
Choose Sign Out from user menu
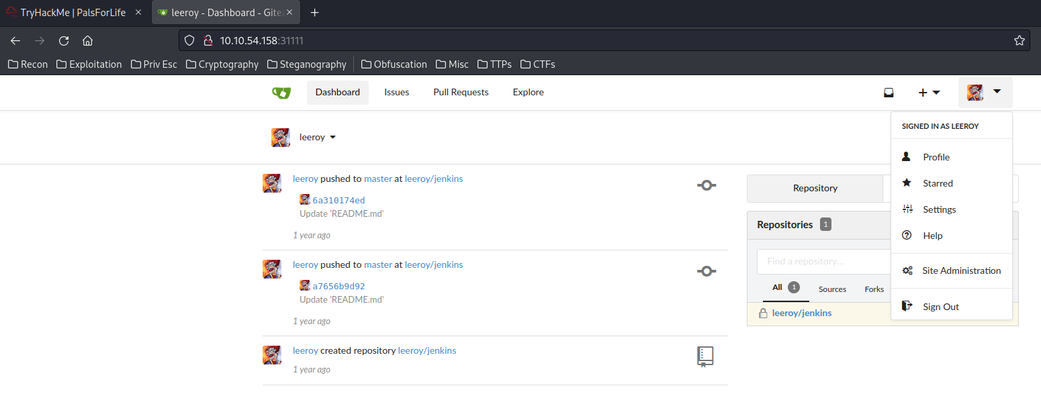951,307
